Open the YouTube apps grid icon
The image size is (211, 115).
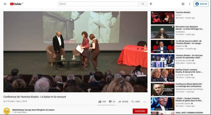[x=183, y=4]
